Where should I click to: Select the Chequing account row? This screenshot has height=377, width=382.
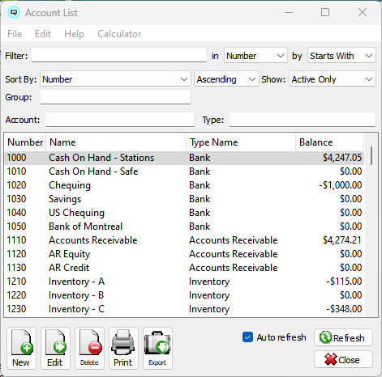click(x=184, y=185)
